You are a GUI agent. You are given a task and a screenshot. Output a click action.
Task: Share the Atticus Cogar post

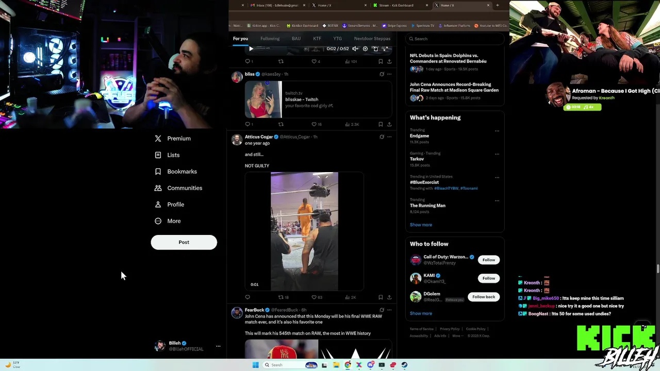[x=389, y=297]
